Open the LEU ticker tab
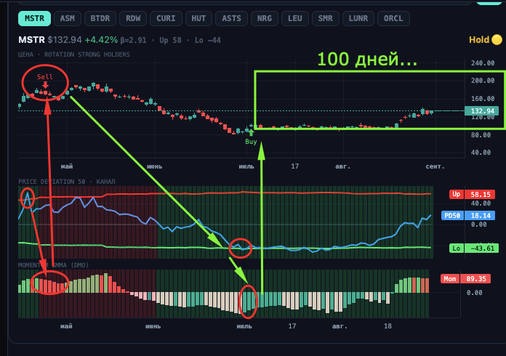Image resolution: width=506 pixels, height=356 pixels. tap(295, 18)
